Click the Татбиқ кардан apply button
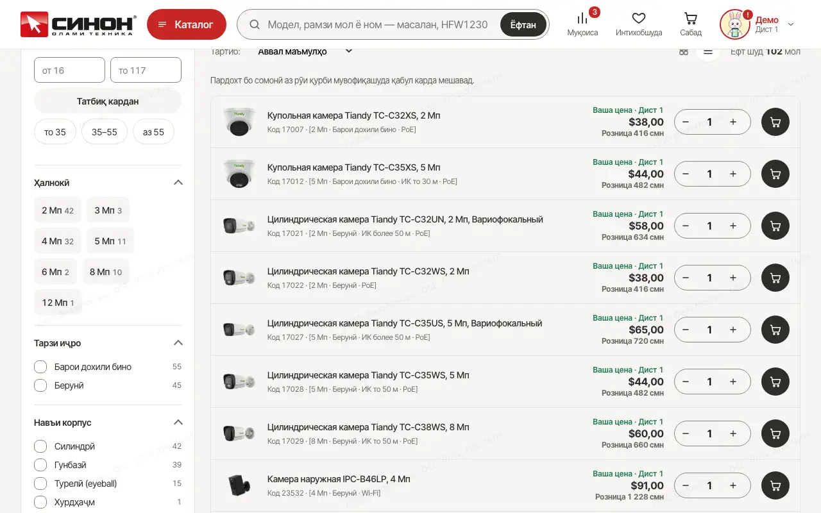 (x=108, y=101)
